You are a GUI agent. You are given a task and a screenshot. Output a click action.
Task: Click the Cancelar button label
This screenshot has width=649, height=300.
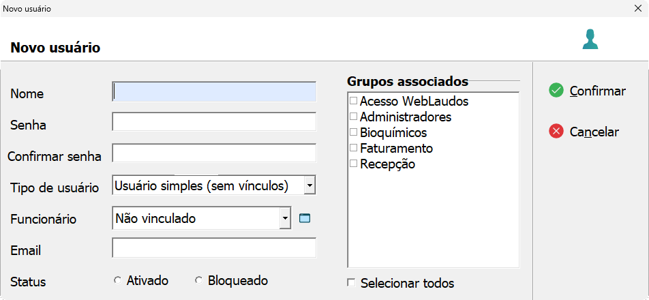click(x=594, y=132)
